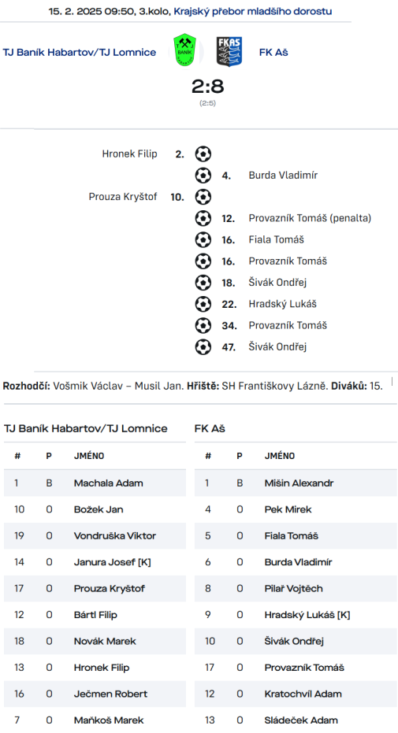
Task: Select Hradský Lukáš [K] in the lineup table
Action: point(296,615)
